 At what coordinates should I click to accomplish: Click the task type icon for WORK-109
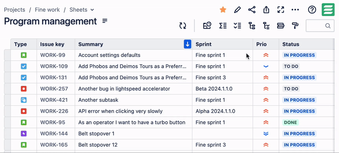[x=24, y=66]
